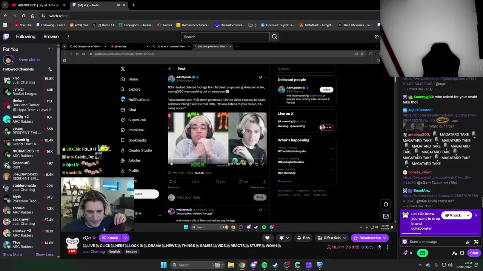Click the browser home button

click(33, 16)
